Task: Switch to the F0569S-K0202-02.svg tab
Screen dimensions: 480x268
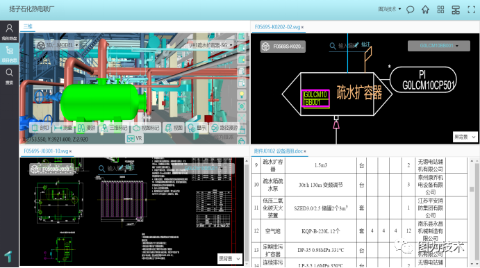Action: pyautogui.click(x=279, y=27)
